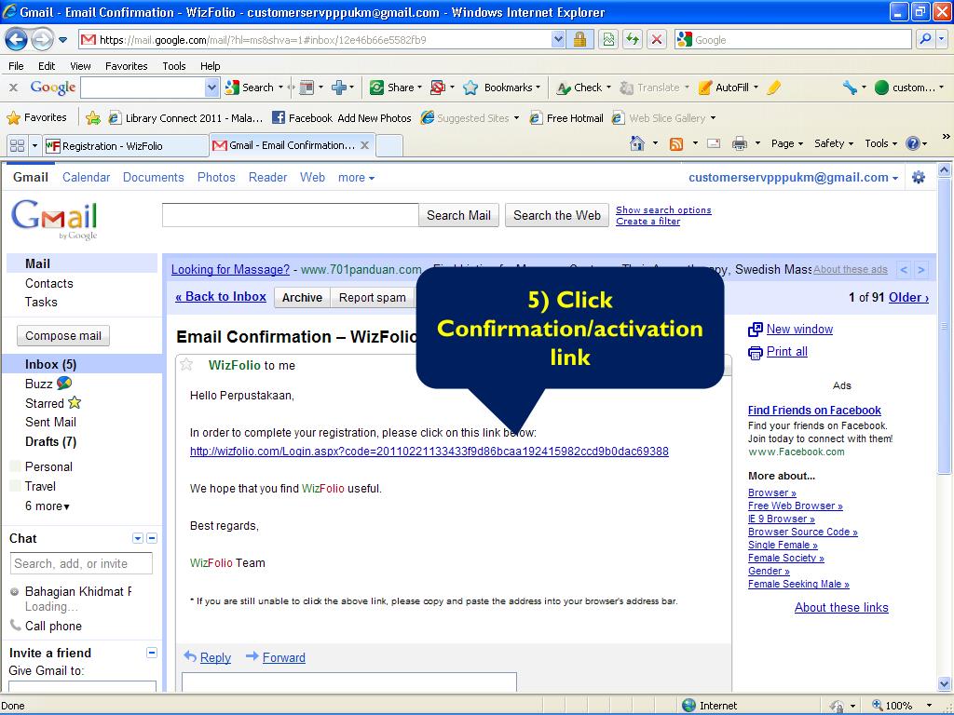
Task: Open the account email dropdown
Action: [x=793, y=178]
